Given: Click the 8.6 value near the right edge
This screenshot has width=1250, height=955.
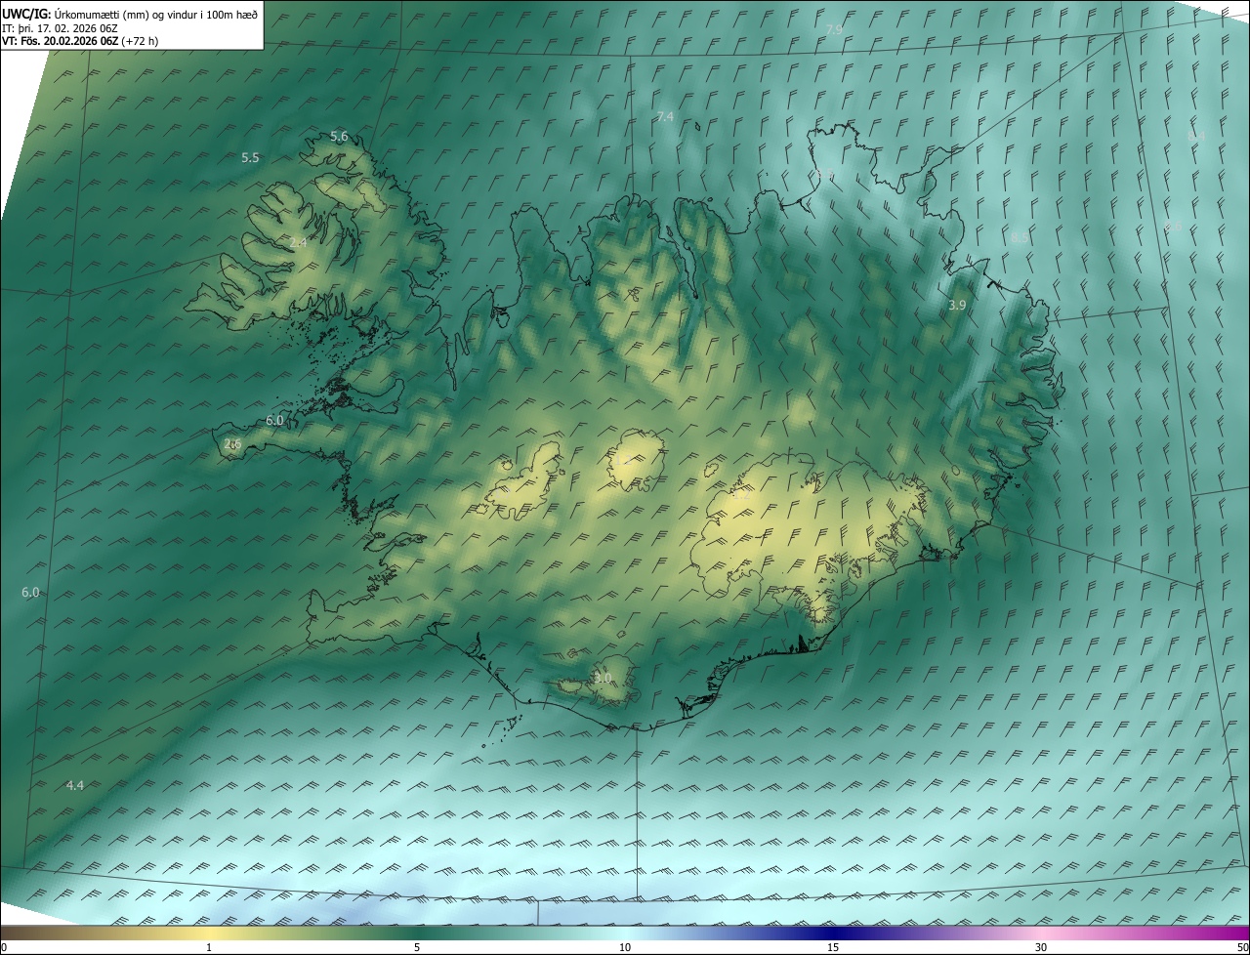Looking at the screenshot, I should tap(1174, 226).
